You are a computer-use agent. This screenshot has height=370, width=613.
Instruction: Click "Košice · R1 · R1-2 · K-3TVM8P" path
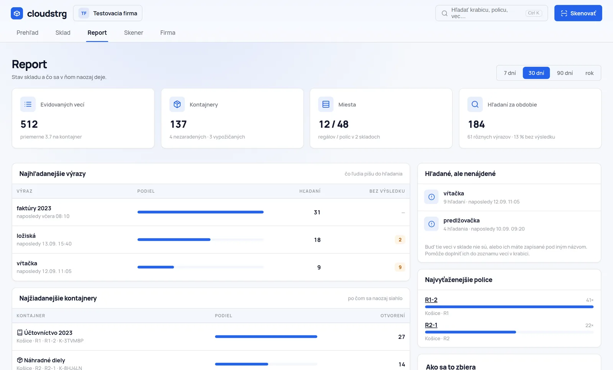coord(50,340)
